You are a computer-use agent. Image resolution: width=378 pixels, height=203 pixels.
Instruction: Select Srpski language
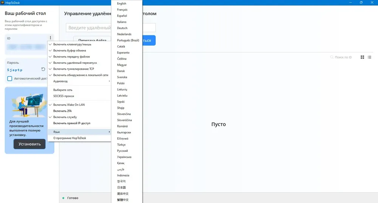[127, 101]
